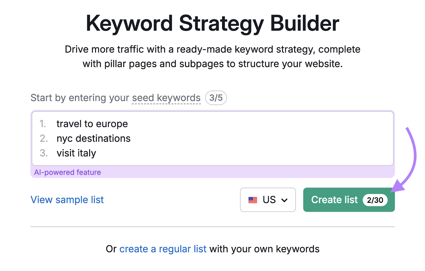
Task: Click the number 1 list marker
Action: 43,124
